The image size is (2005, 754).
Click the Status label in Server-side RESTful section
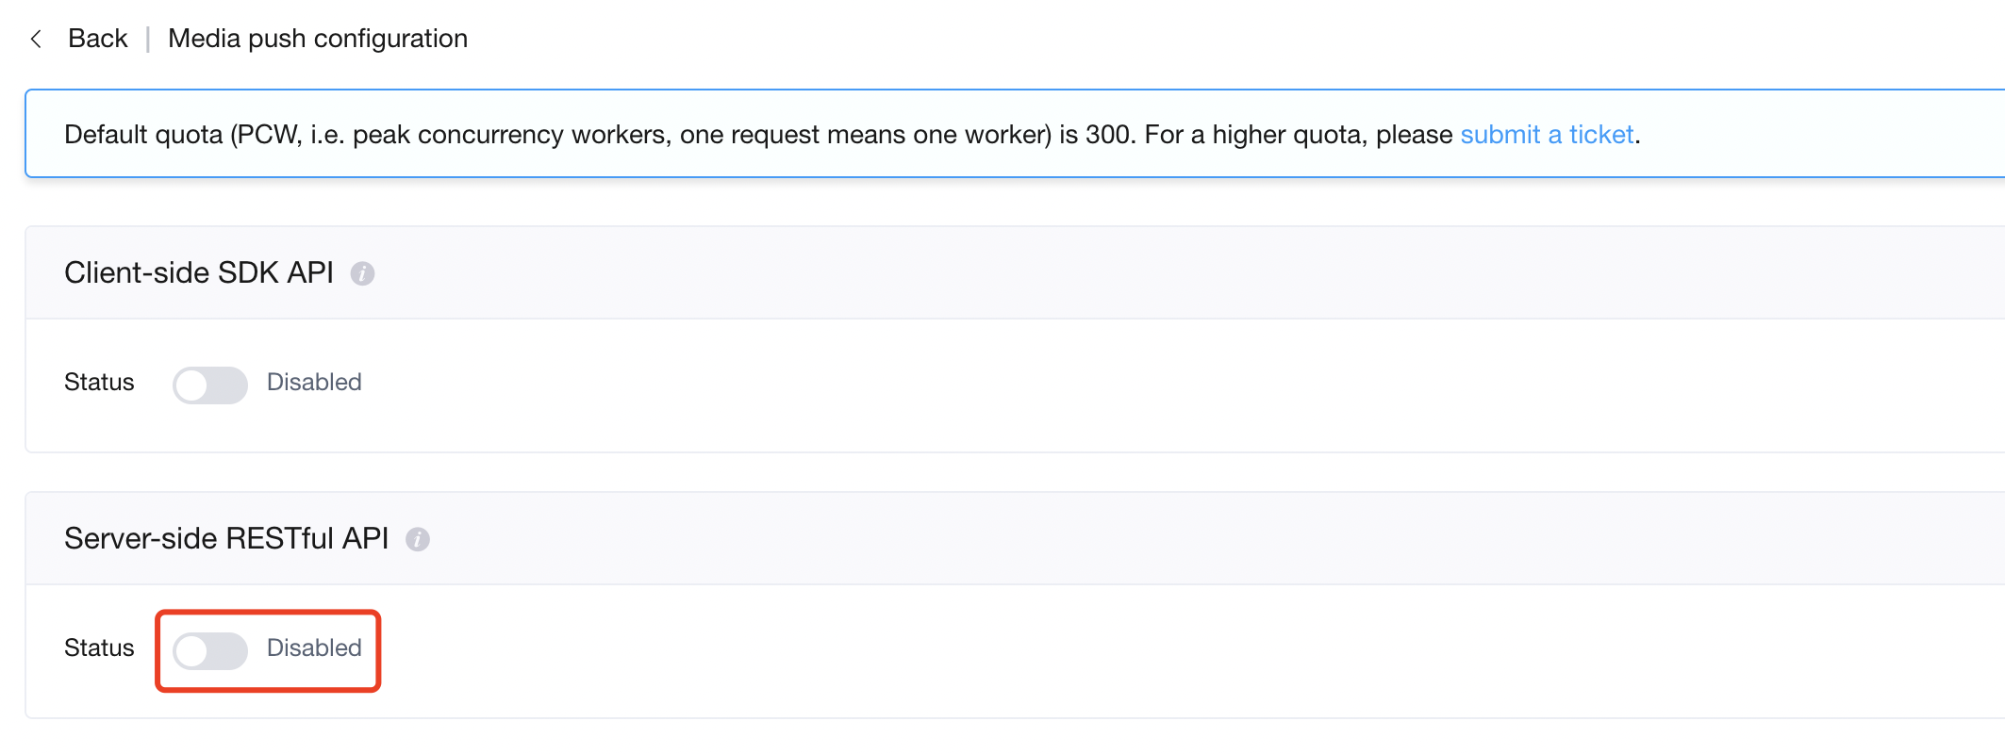click(99, 647)
